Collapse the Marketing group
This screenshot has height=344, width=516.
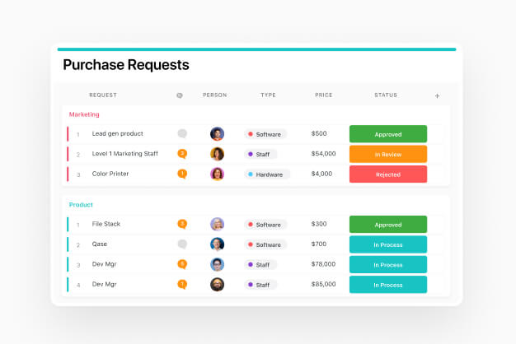point(84,114)
